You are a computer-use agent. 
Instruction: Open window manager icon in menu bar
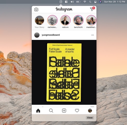click(66, 2)
